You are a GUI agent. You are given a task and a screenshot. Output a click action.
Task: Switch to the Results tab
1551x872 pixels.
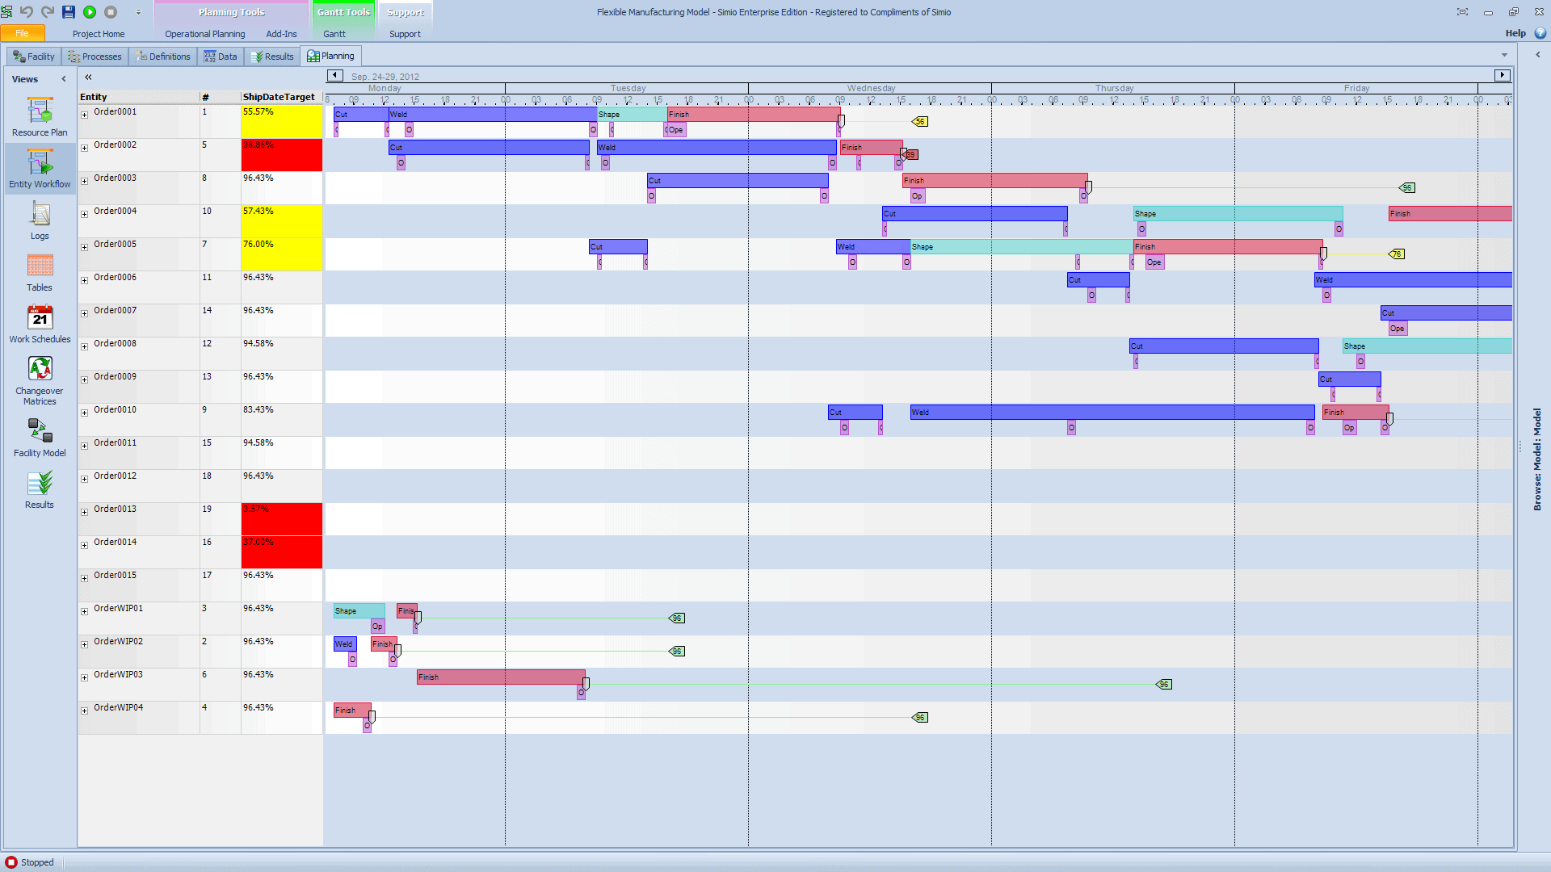pyautogui.click(x=272, y=57)
